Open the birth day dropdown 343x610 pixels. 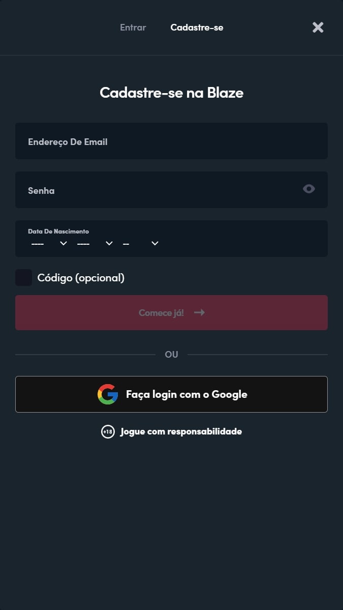(x=49, y=243)
